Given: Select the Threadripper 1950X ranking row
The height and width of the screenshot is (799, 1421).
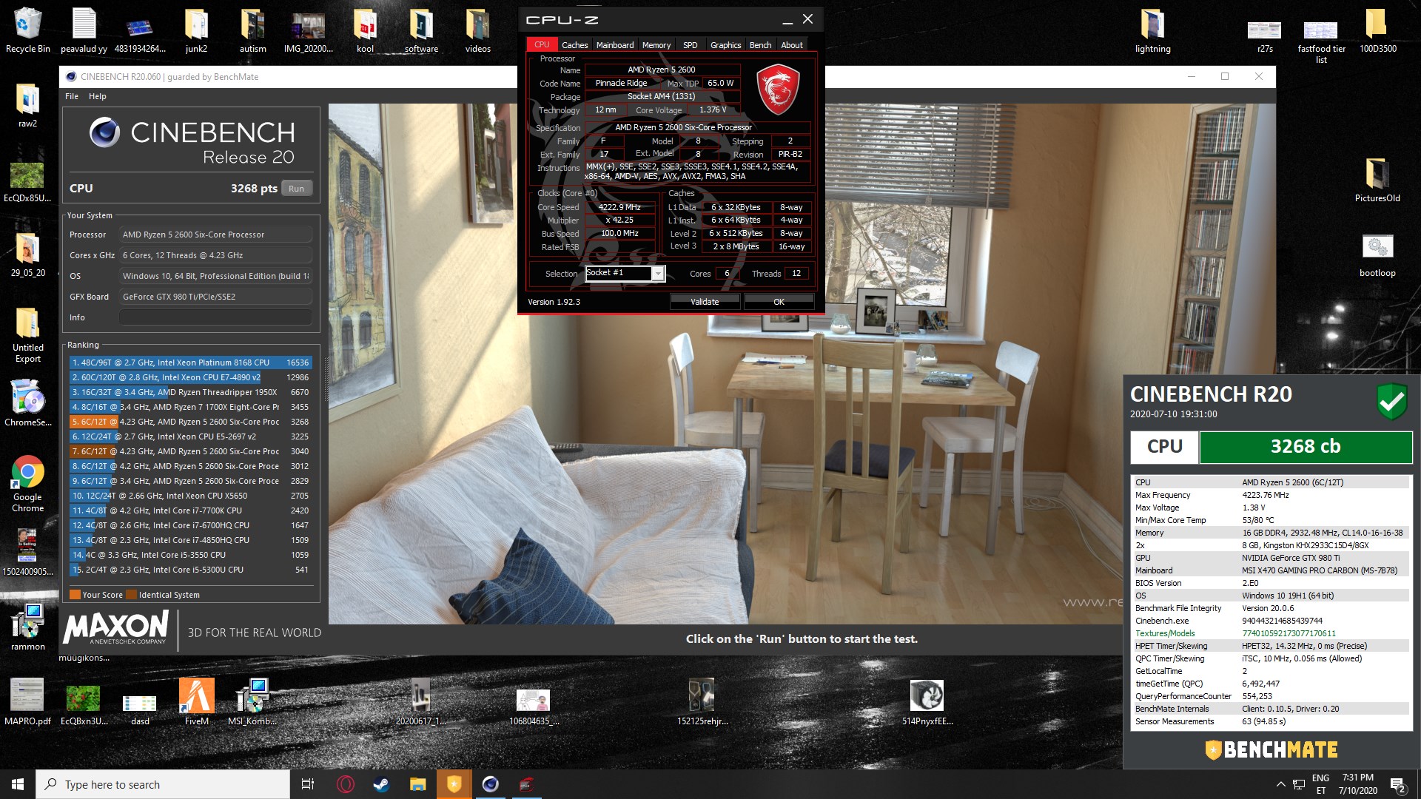Looking at the screenshot, I should coord(190,392).
